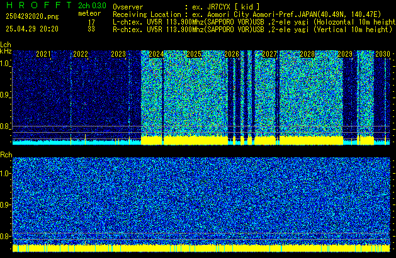Image resolution: width=396 pixels, height=258 pixels.
Task: Click the 2022 time marker
Action: (x=81, y=54)
